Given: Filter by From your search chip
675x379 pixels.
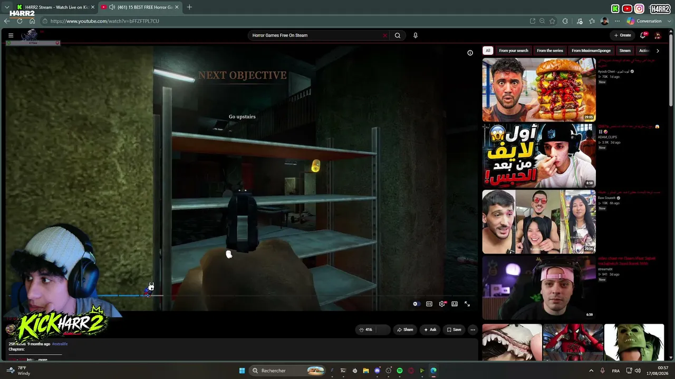Looking at the screenshot, I should pyautogui.click(x=514, y=51).
